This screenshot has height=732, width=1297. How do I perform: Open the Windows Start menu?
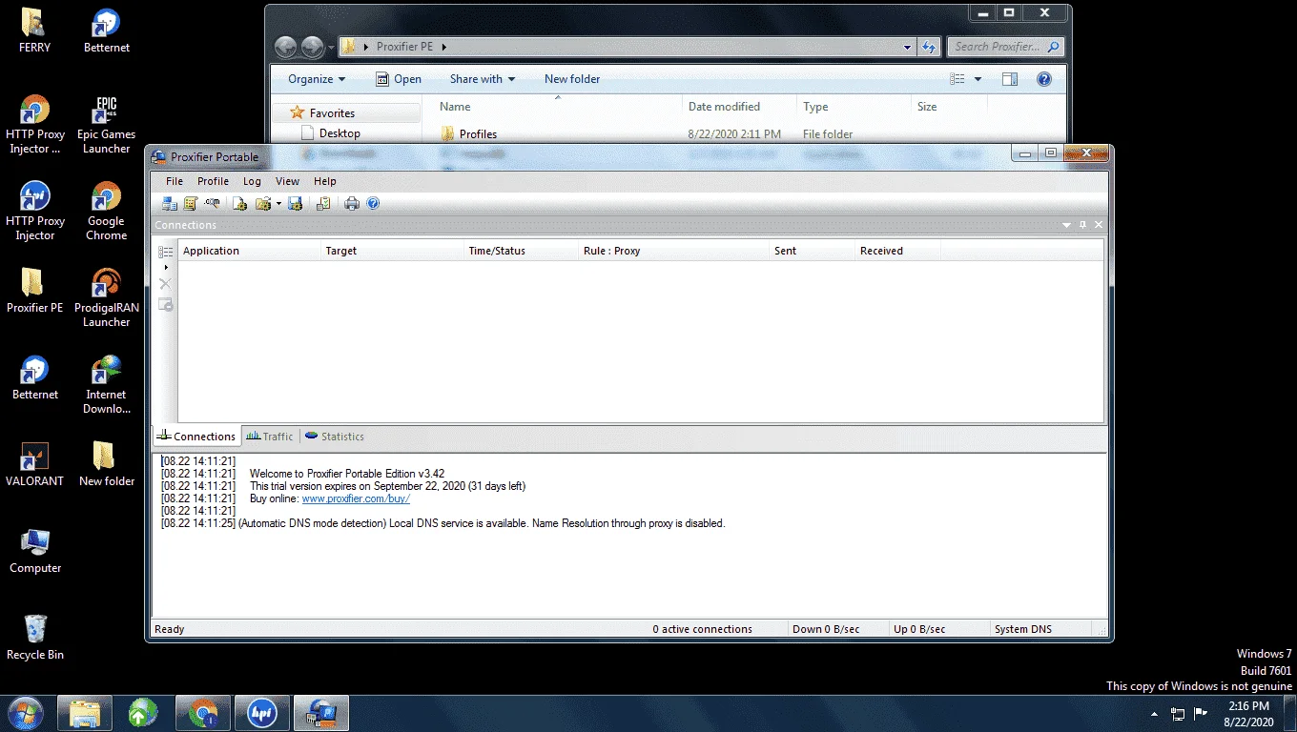point(26,713)
